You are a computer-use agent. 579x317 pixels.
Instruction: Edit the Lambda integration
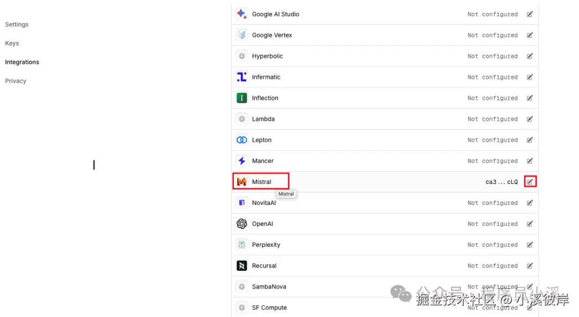point(530,119)
